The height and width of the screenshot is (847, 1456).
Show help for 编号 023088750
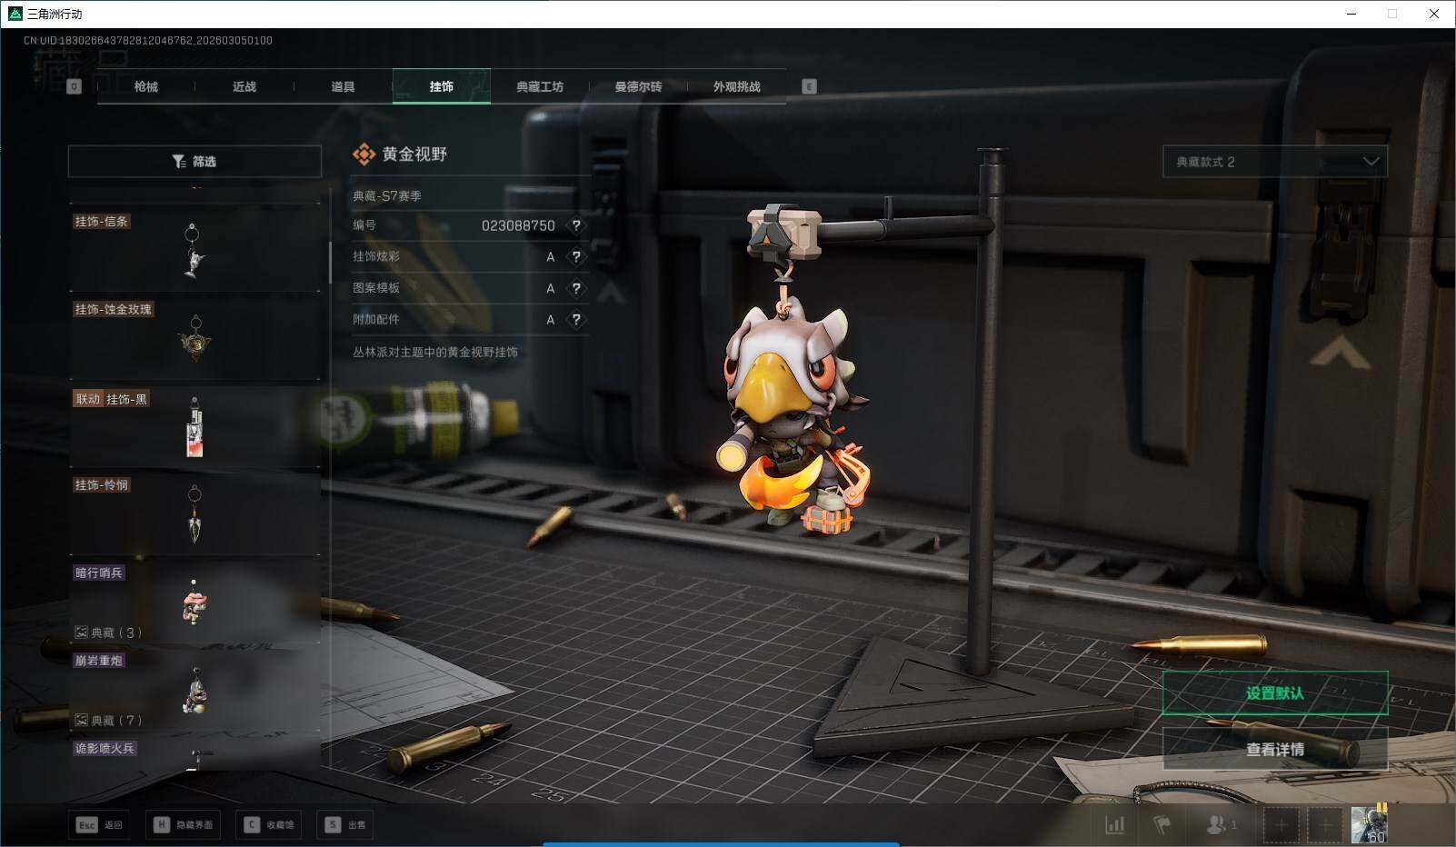pyautogui.click(x=575, y=225)
